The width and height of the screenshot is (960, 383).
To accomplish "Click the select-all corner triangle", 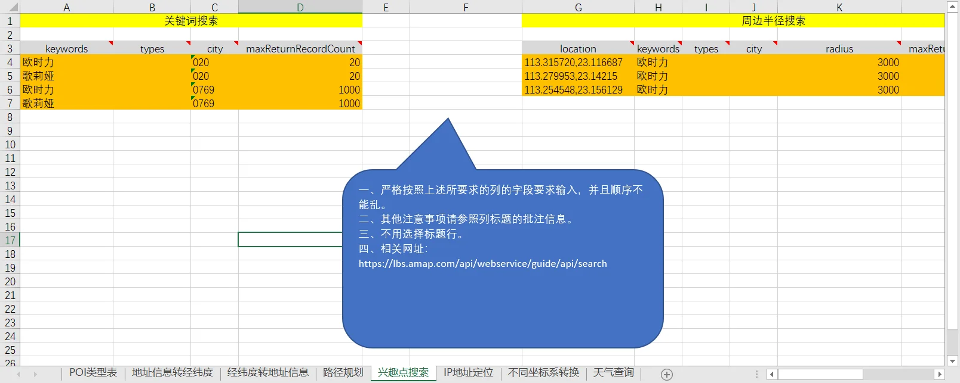I will click(12, 7).
